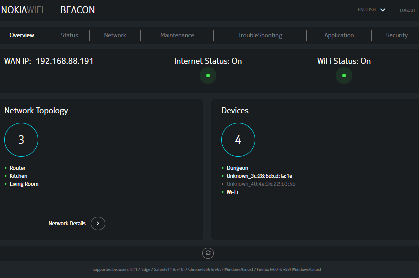
Task: Open the Network Details link
Action: pyautogui.click(x=67, y=223)
